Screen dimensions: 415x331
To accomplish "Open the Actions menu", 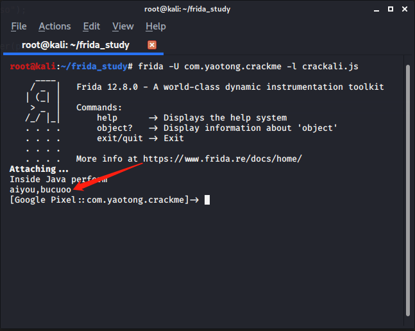I will pos(55,26).
